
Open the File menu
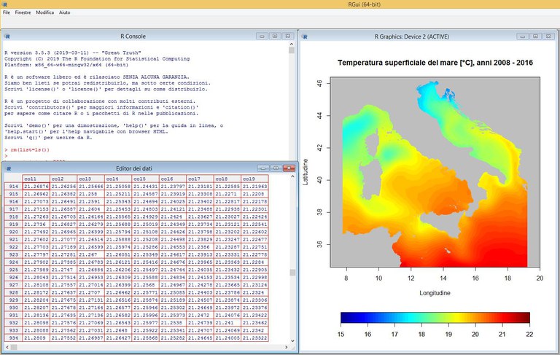[7, 13]
